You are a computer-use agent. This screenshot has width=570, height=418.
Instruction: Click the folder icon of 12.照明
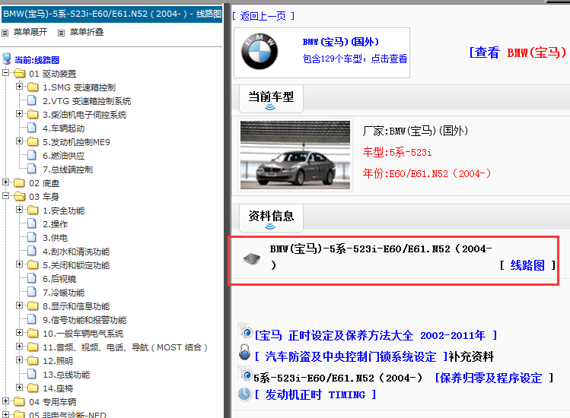(x=33, y=361)
